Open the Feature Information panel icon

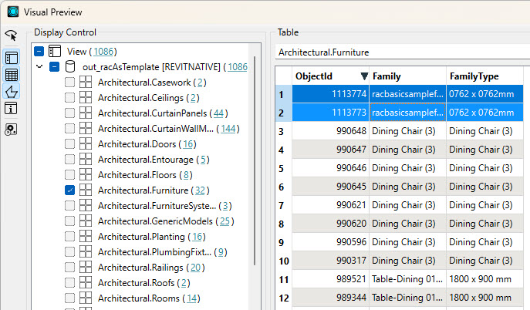point(11,109)
